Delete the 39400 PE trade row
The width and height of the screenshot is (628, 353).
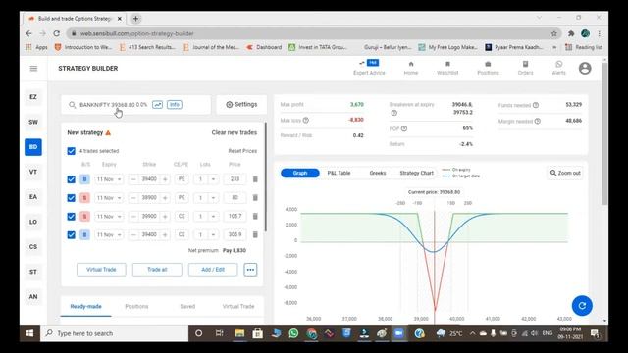tap(255, 179)
